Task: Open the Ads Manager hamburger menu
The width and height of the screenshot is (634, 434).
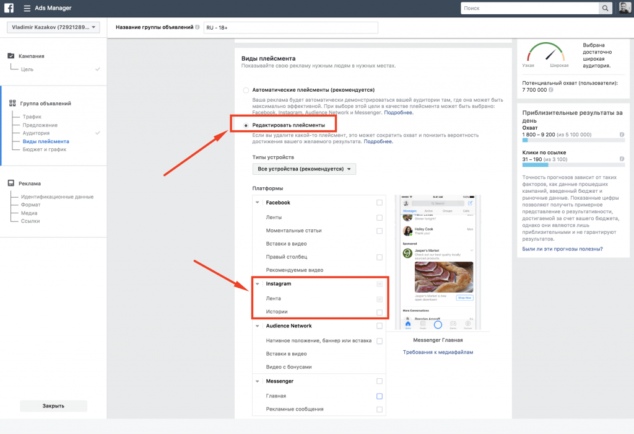Action: 27,8
